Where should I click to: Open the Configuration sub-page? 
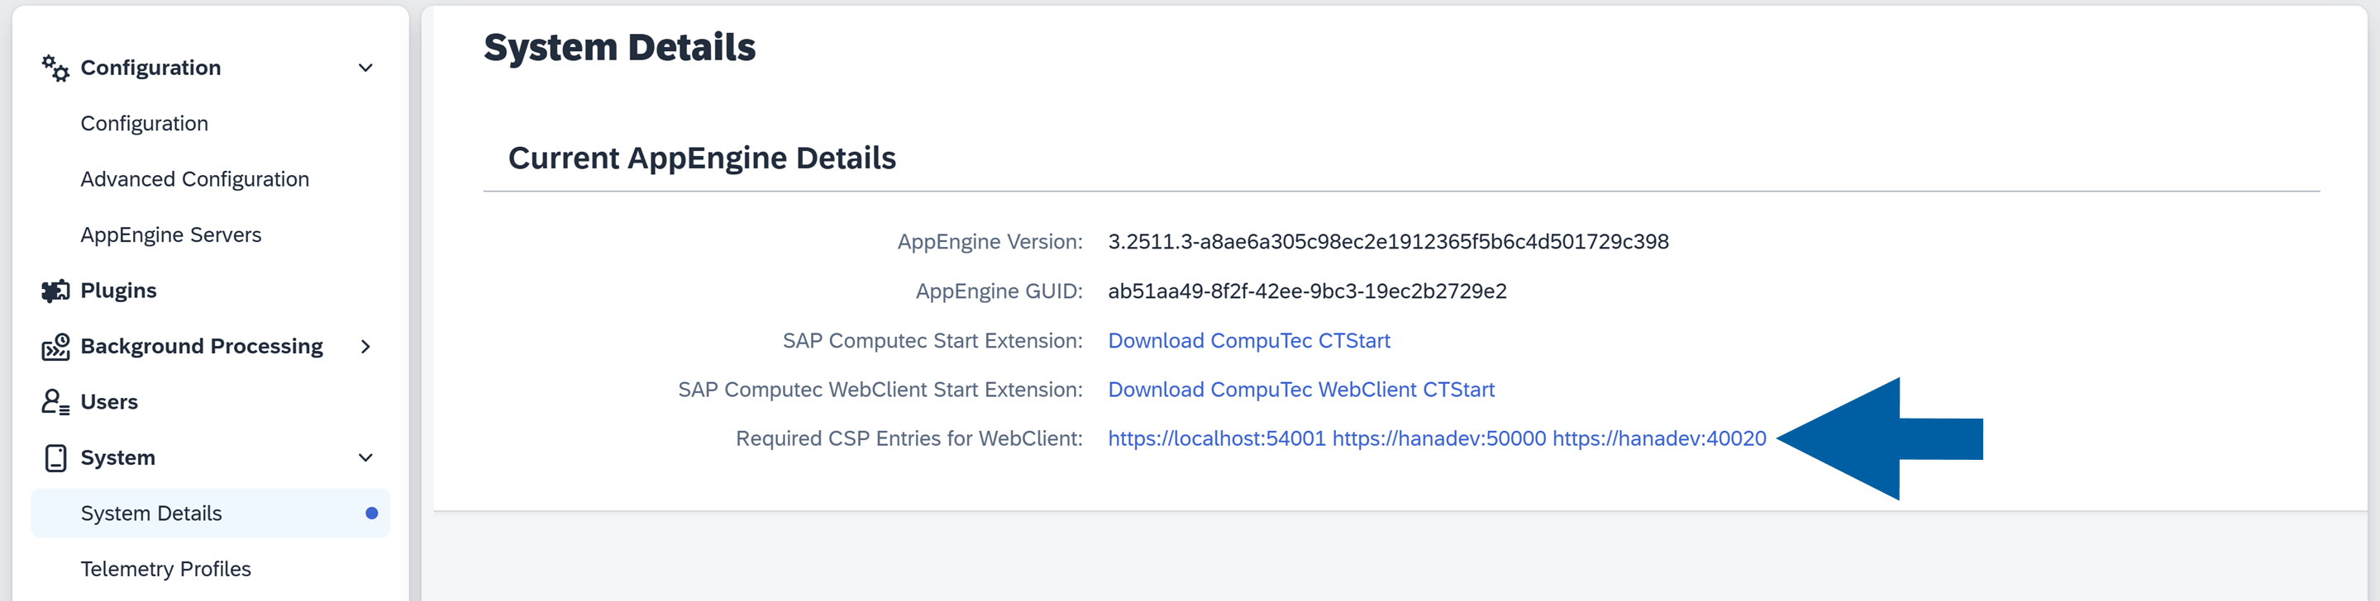[x=144, y=123]
